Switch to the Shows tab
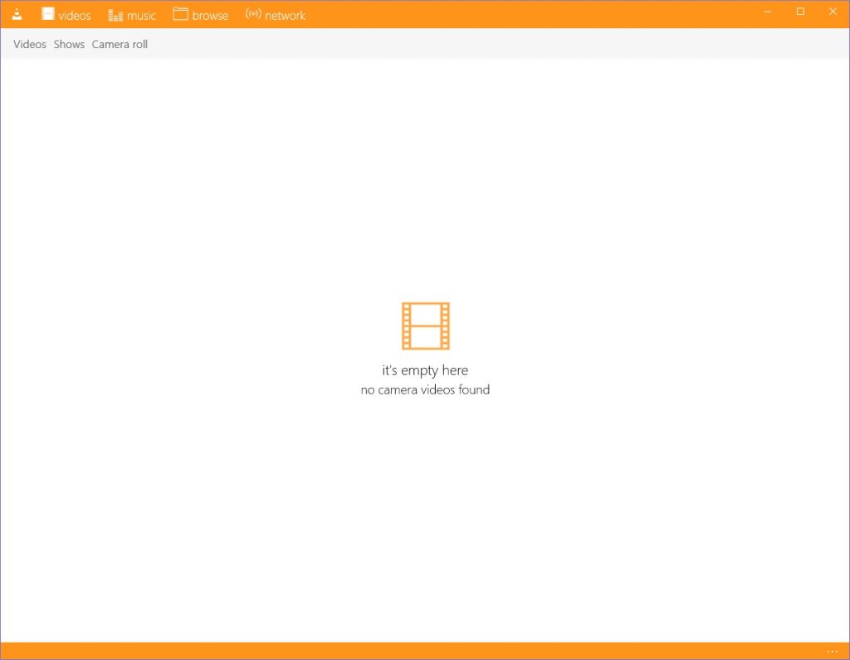The image size is (850, 660). pyautogui.click(x=68, y=44)
